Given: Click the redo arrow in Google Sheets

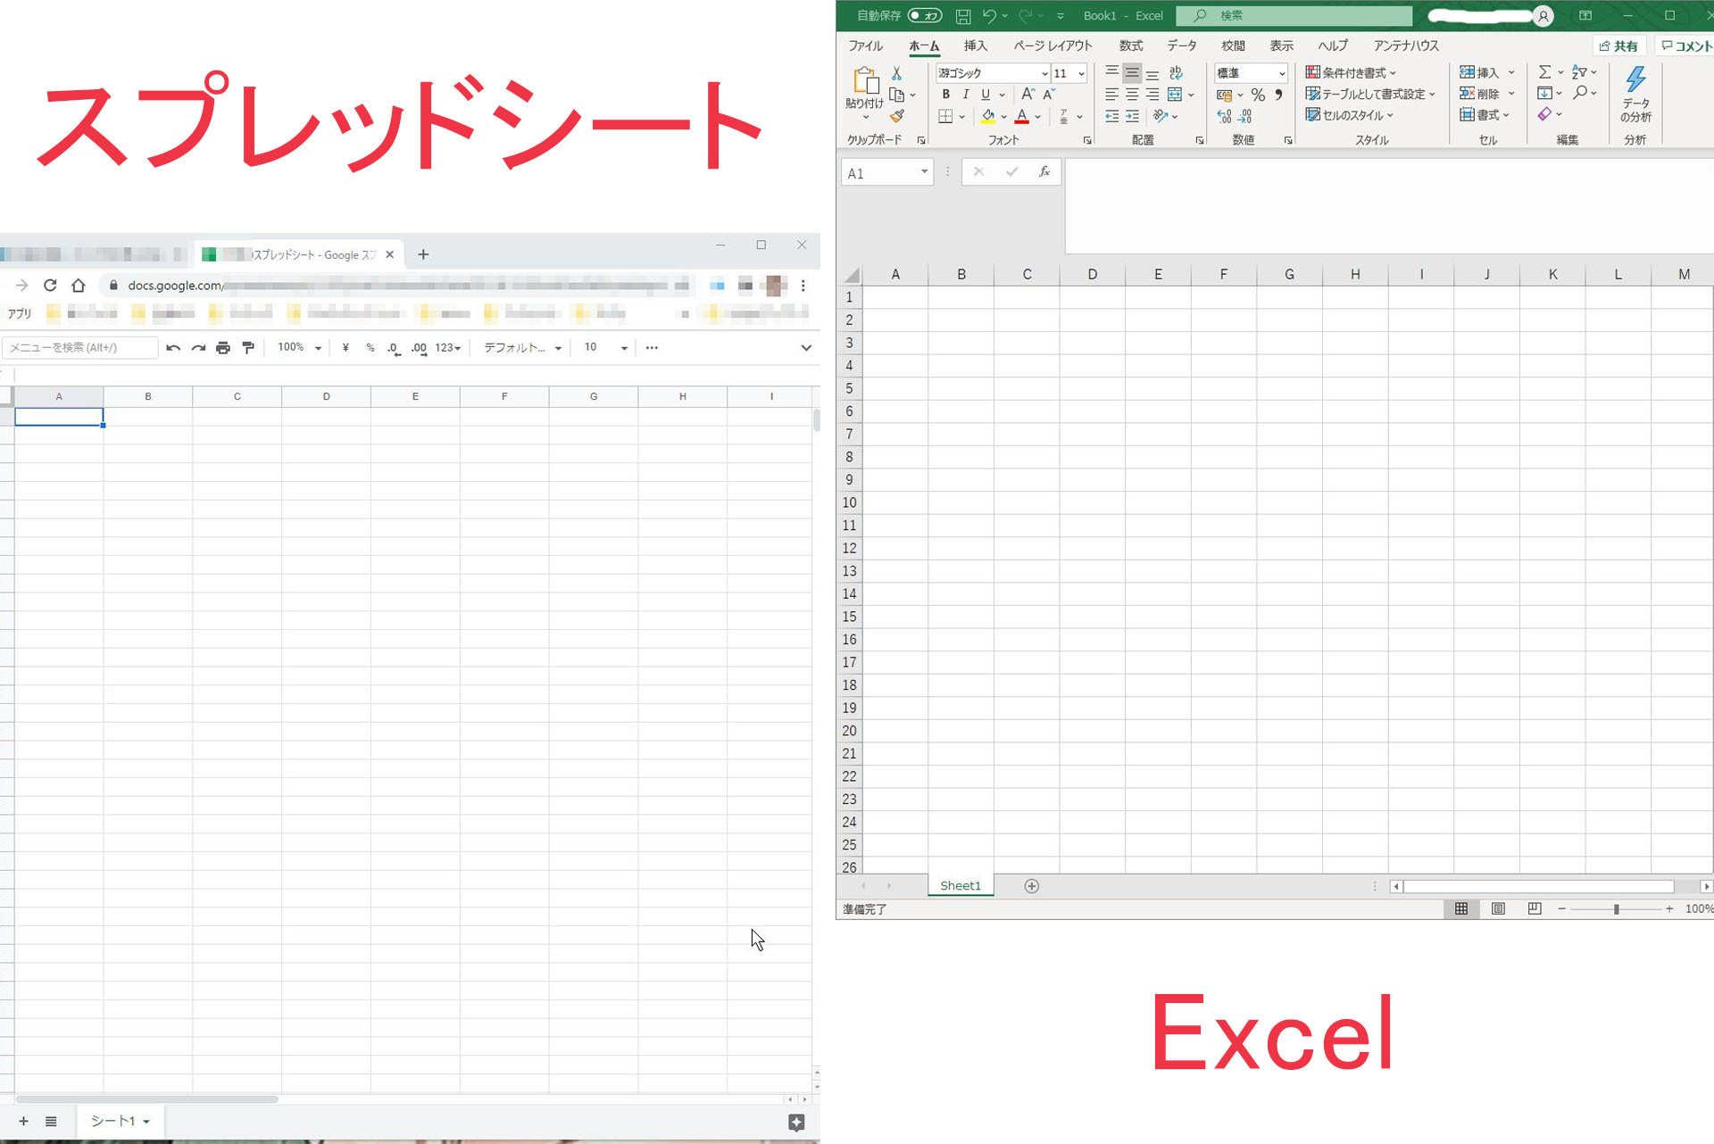Looking at the screenshot, I should 198,348.
